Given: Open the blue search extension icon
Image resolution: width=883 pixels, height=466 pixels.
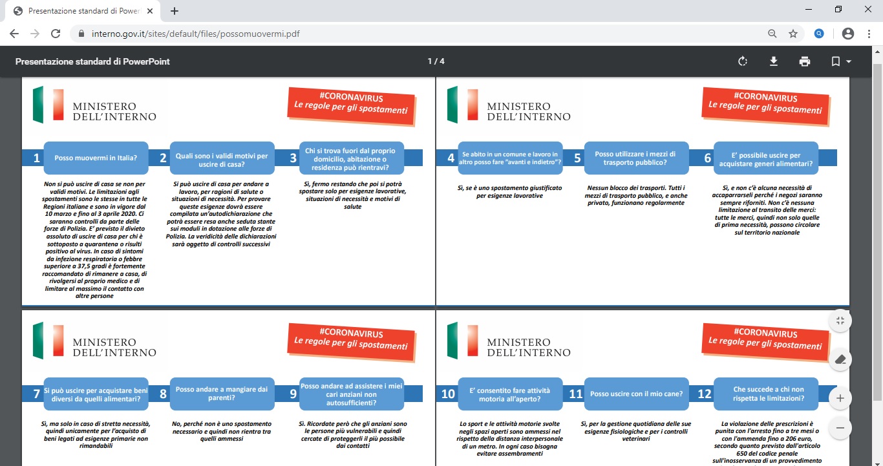Looking at the screenshot, I should point(819,34).
